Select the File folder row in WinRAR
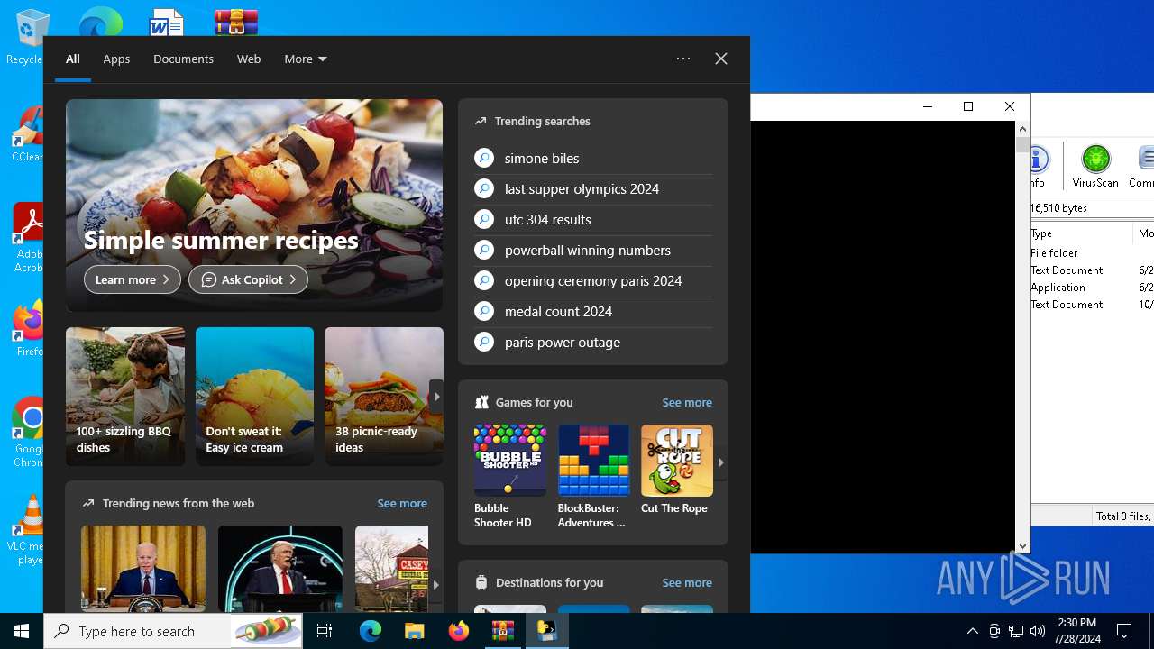 click(1092, 253)
